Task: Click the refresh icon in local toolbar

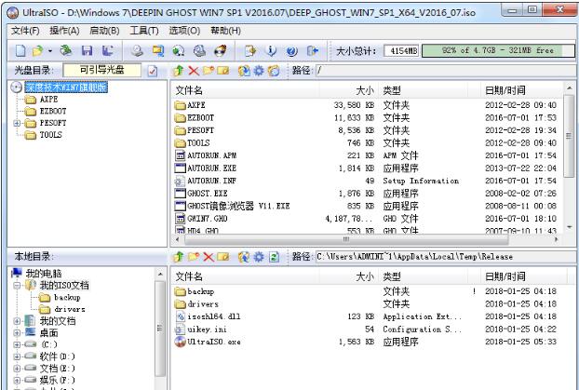Action: 274,256
